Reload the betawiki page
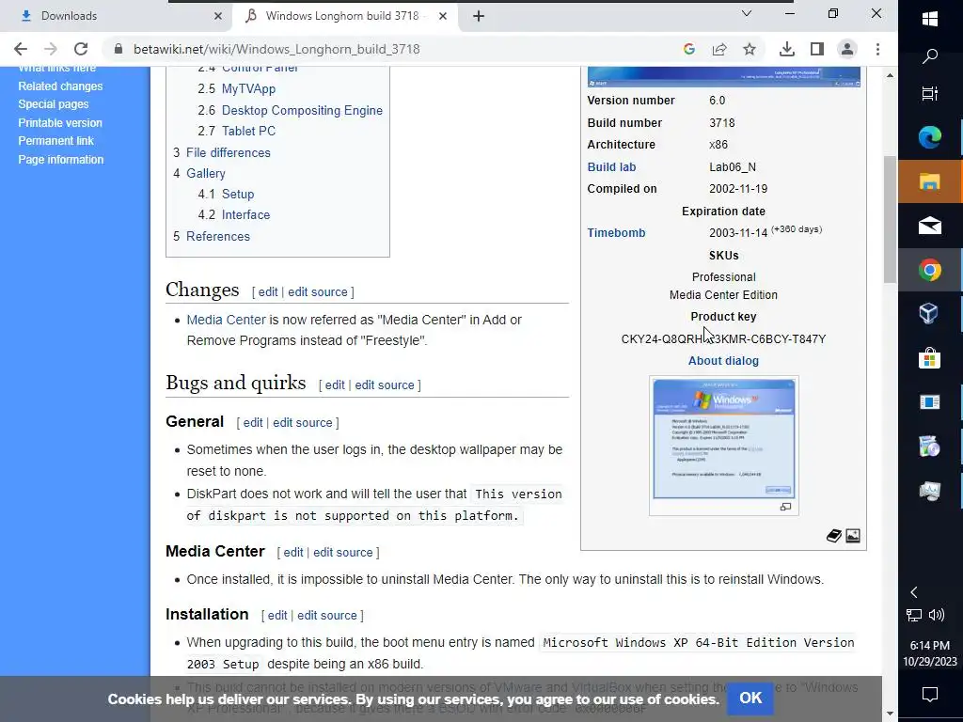This screenshot has width=963, height=722. pyautogui.click(x=81, y=49)
